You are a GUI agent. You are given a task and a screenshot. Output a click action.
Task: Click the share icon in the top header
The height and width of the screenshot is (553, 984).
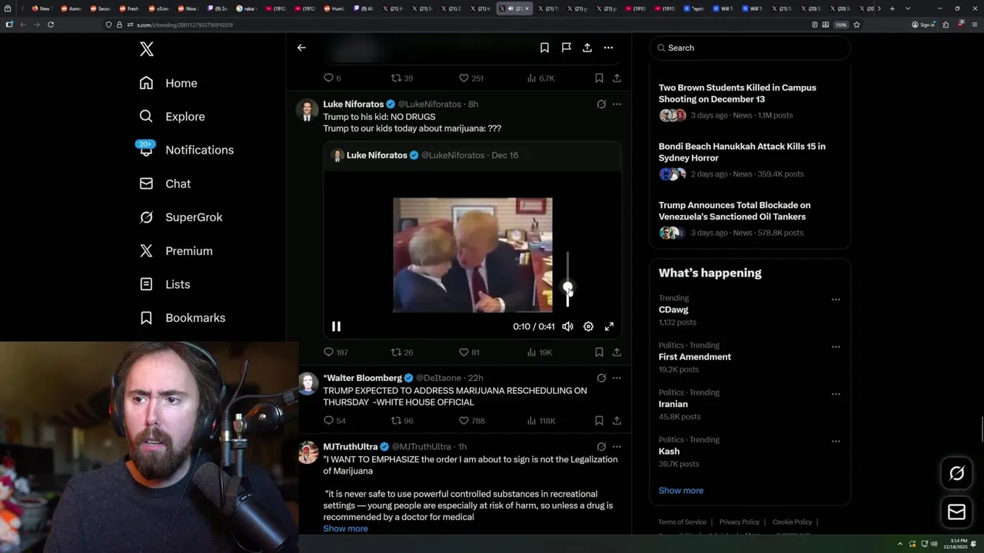587,48
